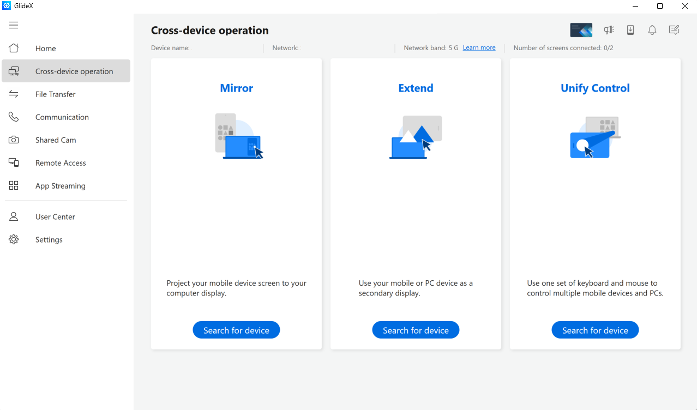Launch Shared Cam from the sidebar
The image size is (697, 410).
(x=55, y=140)
